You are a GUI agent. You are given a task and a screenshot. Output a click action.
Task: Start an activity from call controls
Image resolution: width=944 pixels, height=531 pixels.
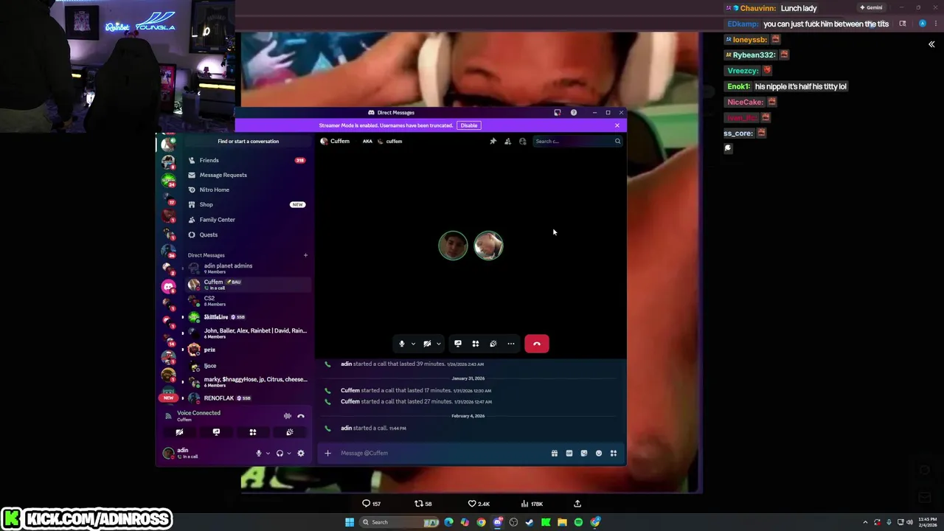tap(476, 344)
